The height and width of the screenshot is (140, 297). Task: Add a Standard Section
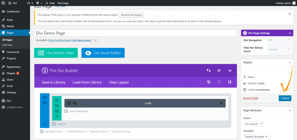point(51,132)
